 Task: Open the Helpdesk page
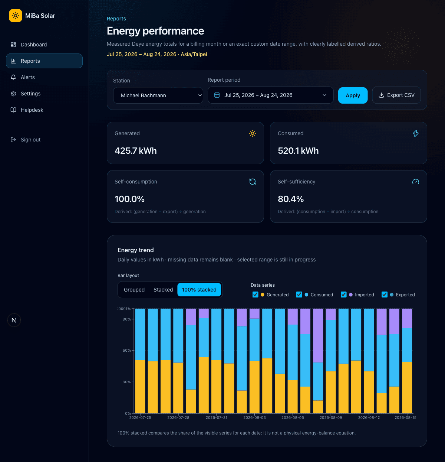coord(44,110)
